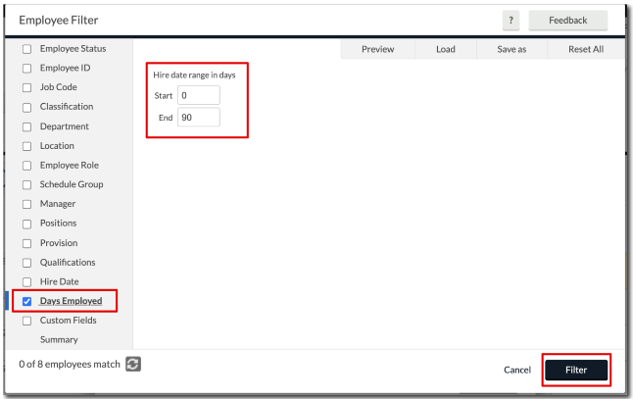Select Reset All
Image resolution: width=633 pixels, height=399 pixels.
[x=586, y=49]
